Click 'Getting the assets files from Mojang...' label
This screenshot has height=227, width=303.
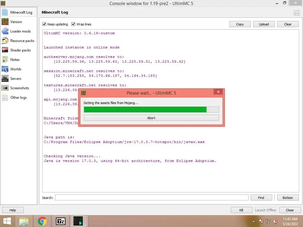[x=111, y=103]
